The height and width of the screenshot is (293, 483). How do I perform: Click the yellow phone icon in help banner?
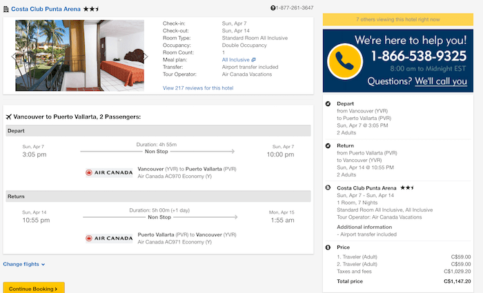click(x=345, y=61)
